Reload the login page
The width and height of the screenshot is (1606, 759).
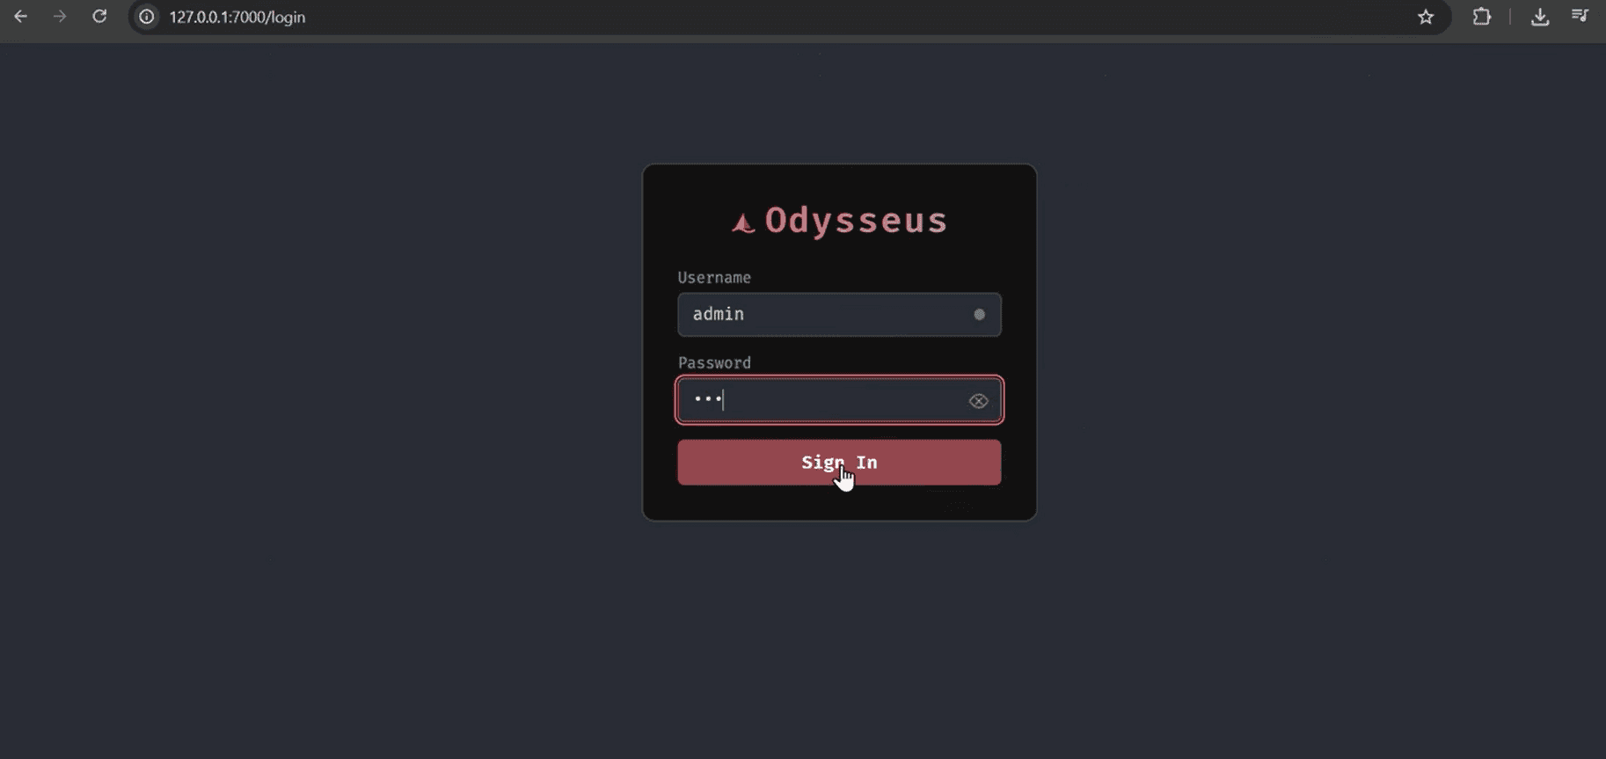(99, 17)
